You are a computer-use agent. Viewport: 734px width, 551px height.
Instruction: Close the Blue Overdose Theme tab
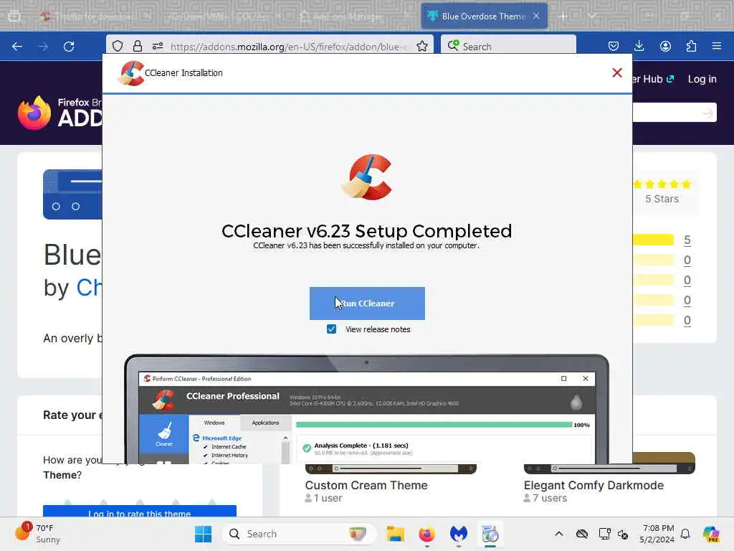536,16
